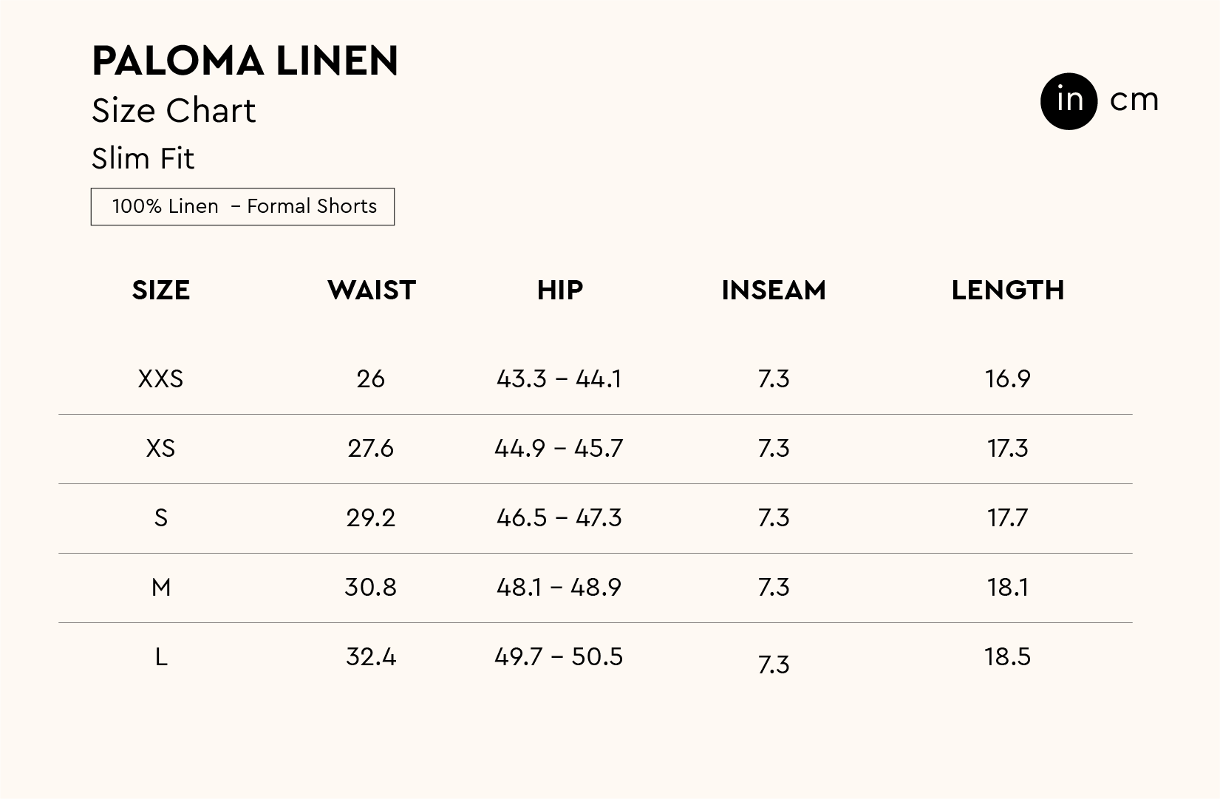1220x799 pixels.
Task: Click the WAIST column header
Action: (x=372, y=290)
